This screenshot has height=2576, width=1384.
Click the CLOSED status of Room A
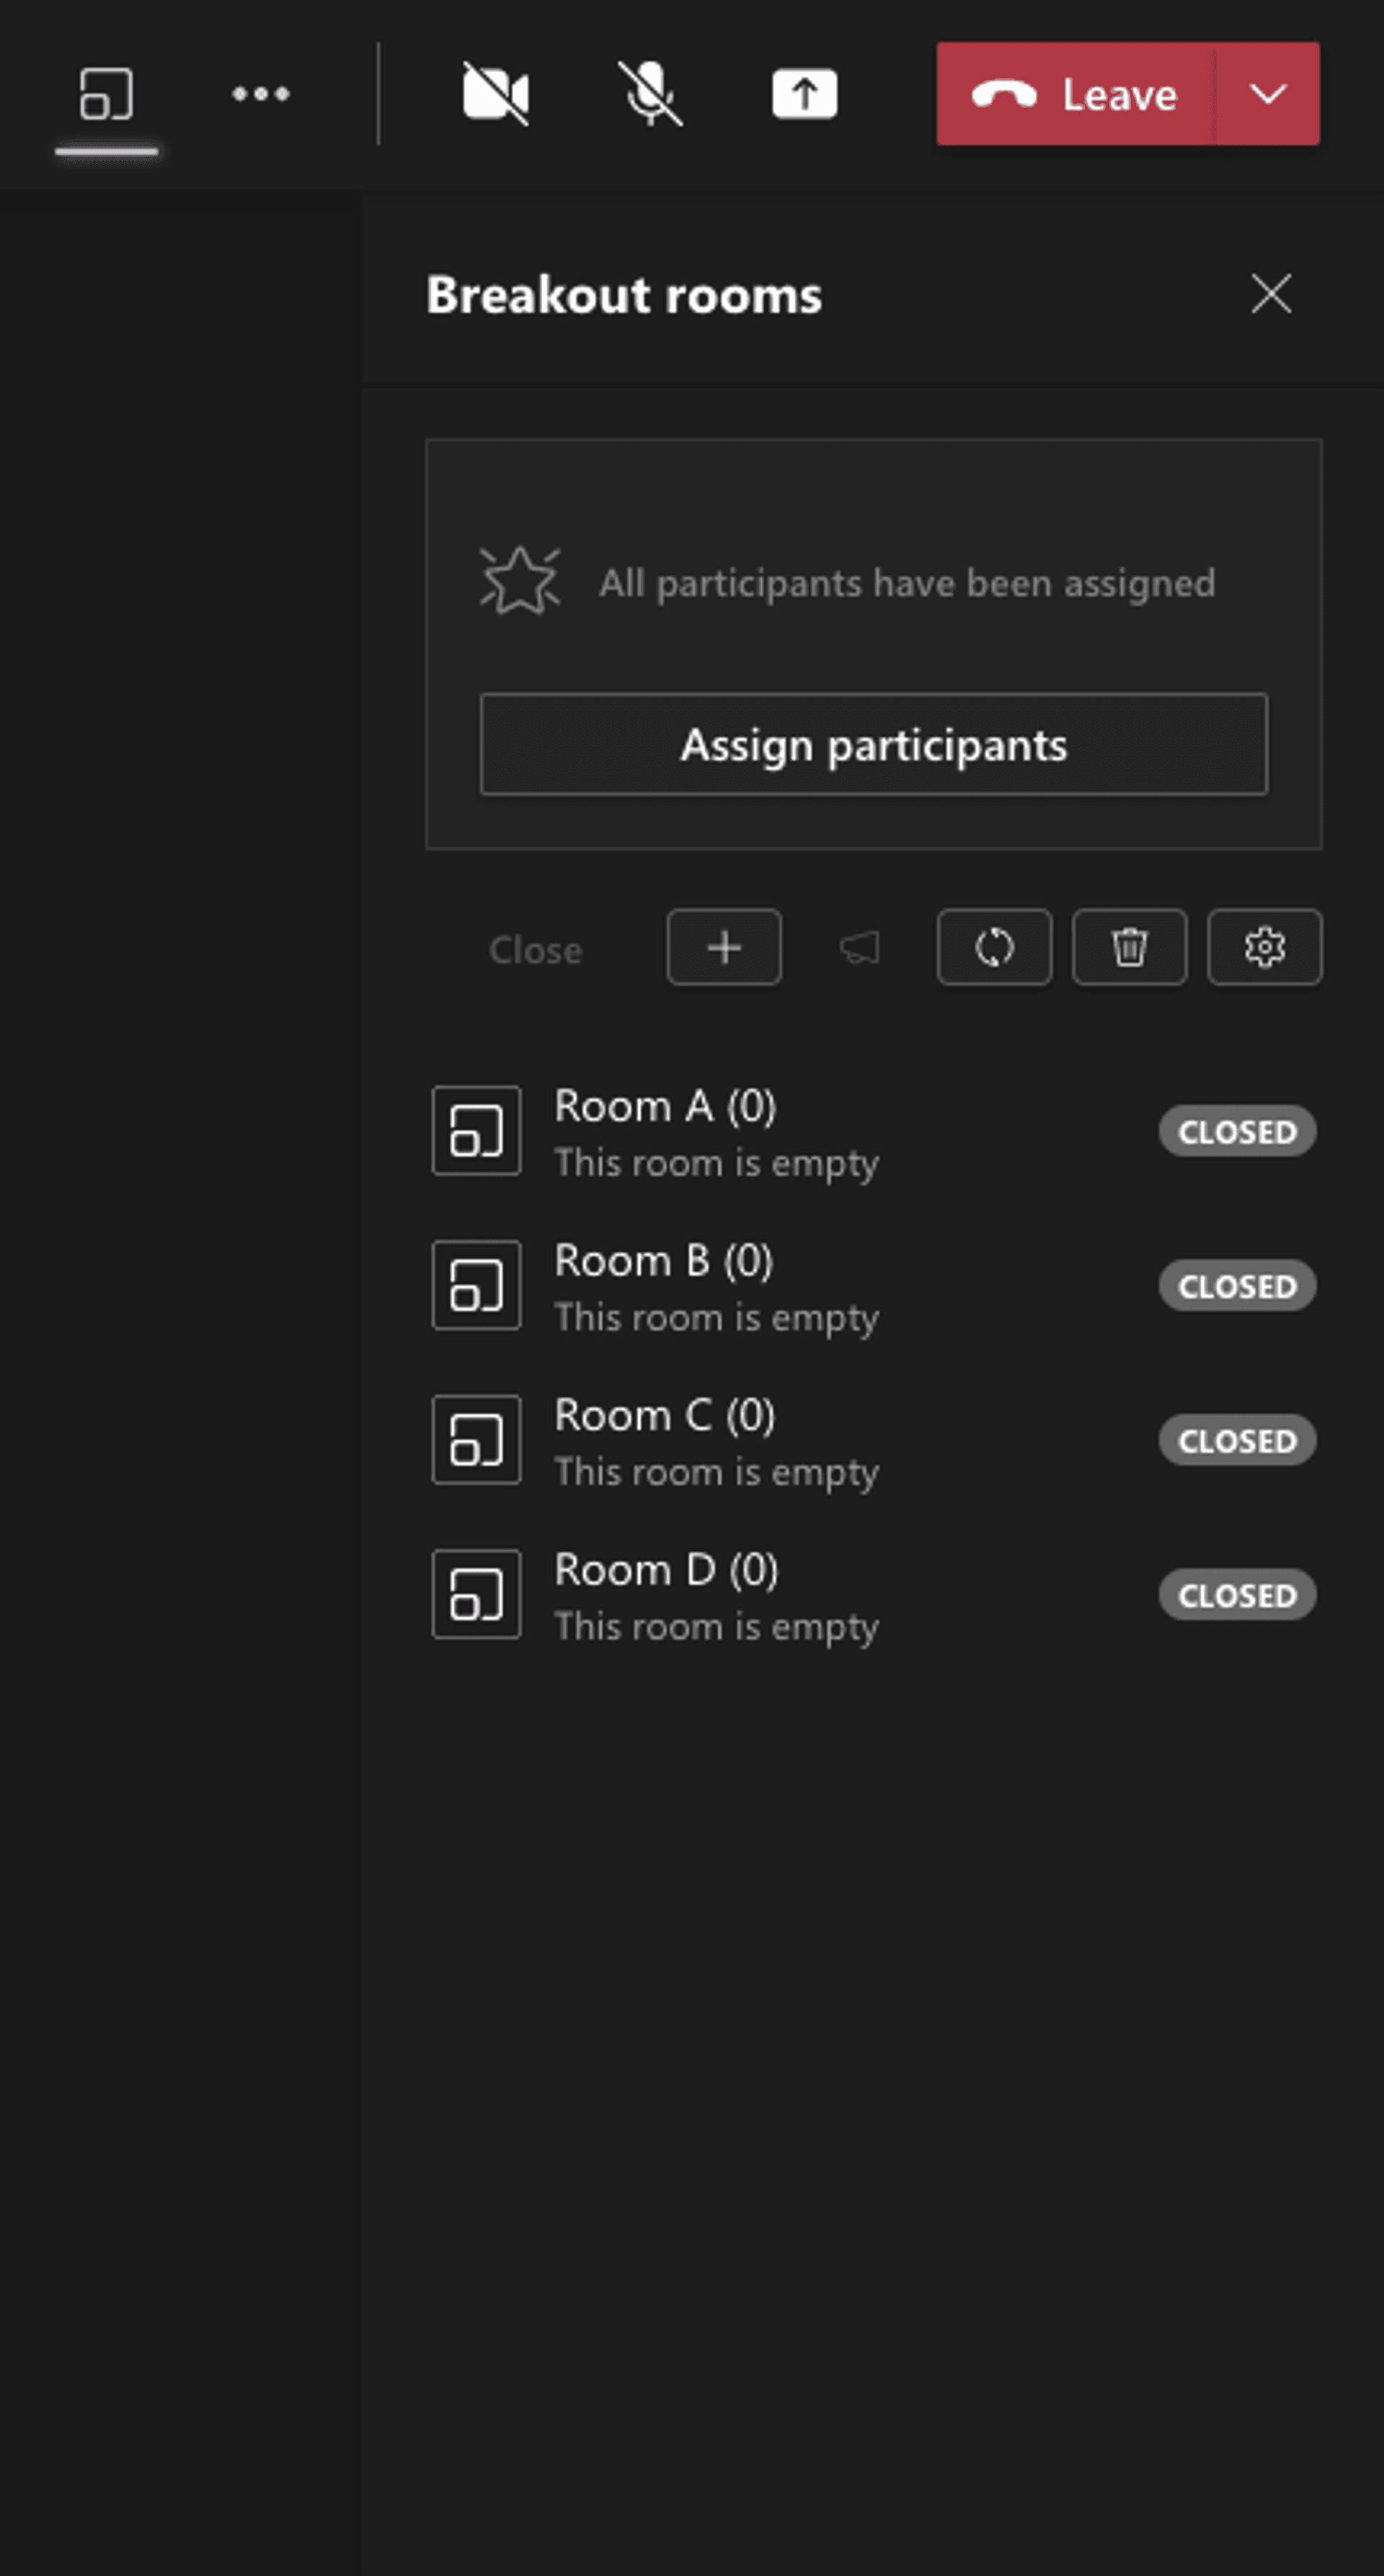point(1237,1131)
